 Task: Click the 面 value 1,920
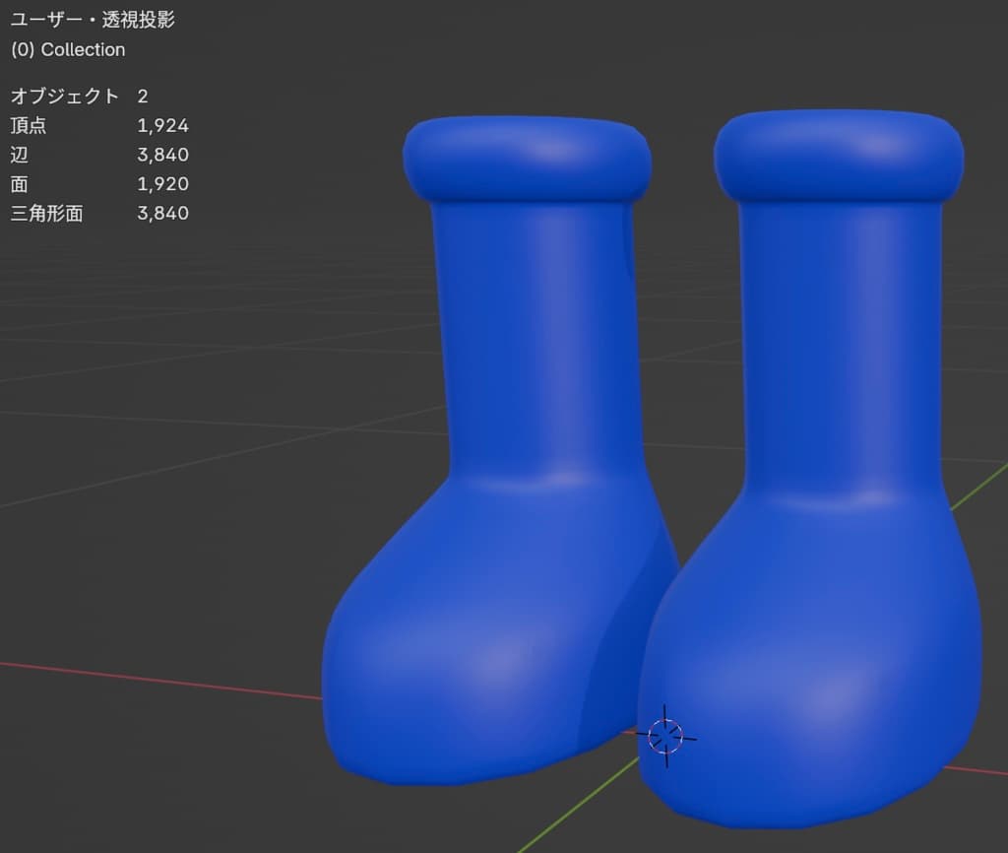pyautogui.click(x=162, y=184)
